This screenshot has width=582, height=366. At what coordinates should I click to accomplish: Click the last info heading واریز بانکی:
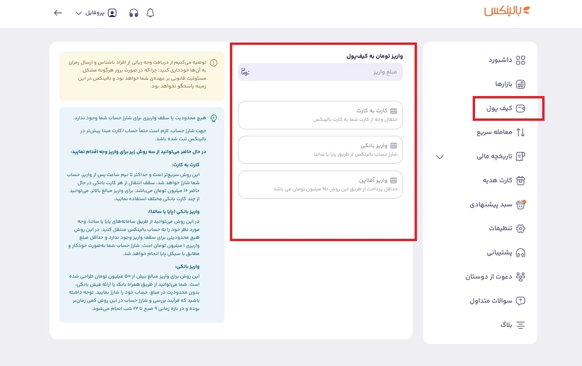(187, 266)
